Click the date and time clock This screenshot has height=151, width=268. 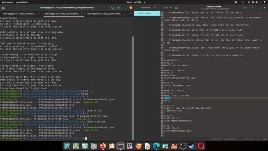134,2
